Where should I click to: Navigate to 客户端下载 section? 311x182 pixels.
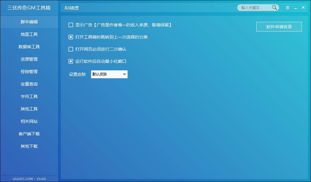click(29, 134)
